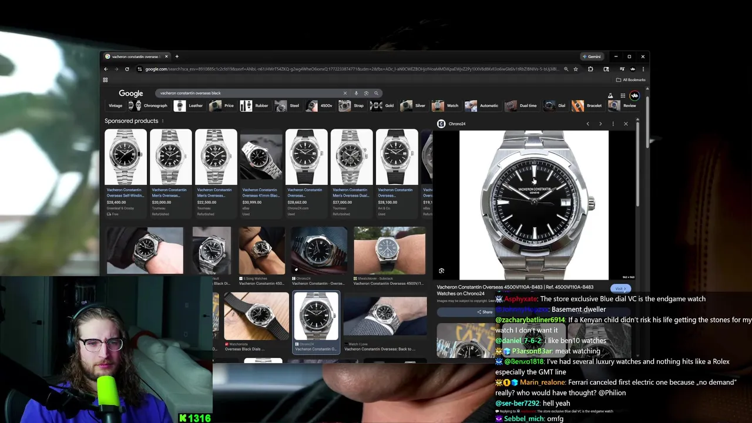Click the address bar URL
752x423 pixels.
click(351, 69)
